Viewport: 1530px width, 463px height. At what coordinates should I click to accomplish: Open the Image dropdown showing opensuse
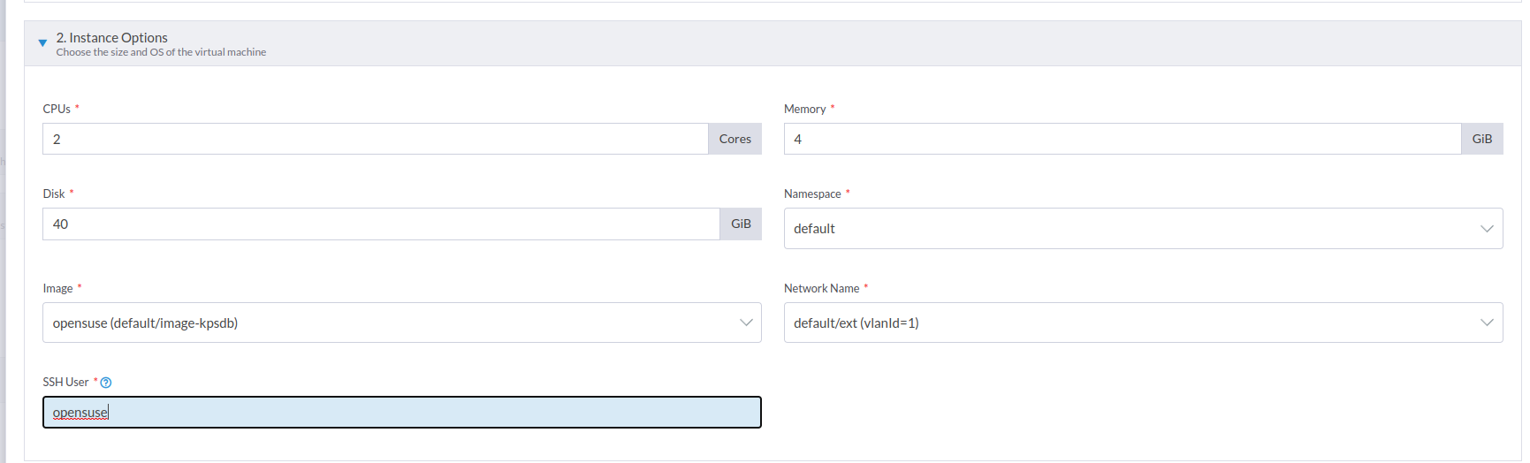pos(402,323)
